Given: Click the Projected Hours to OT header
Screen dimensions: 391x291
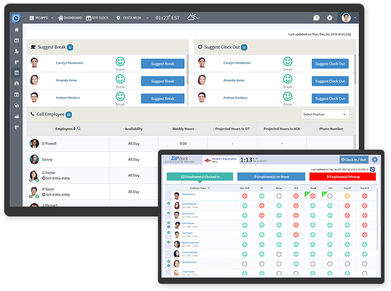Looking at the screenshot, I should tap(232, 129).
